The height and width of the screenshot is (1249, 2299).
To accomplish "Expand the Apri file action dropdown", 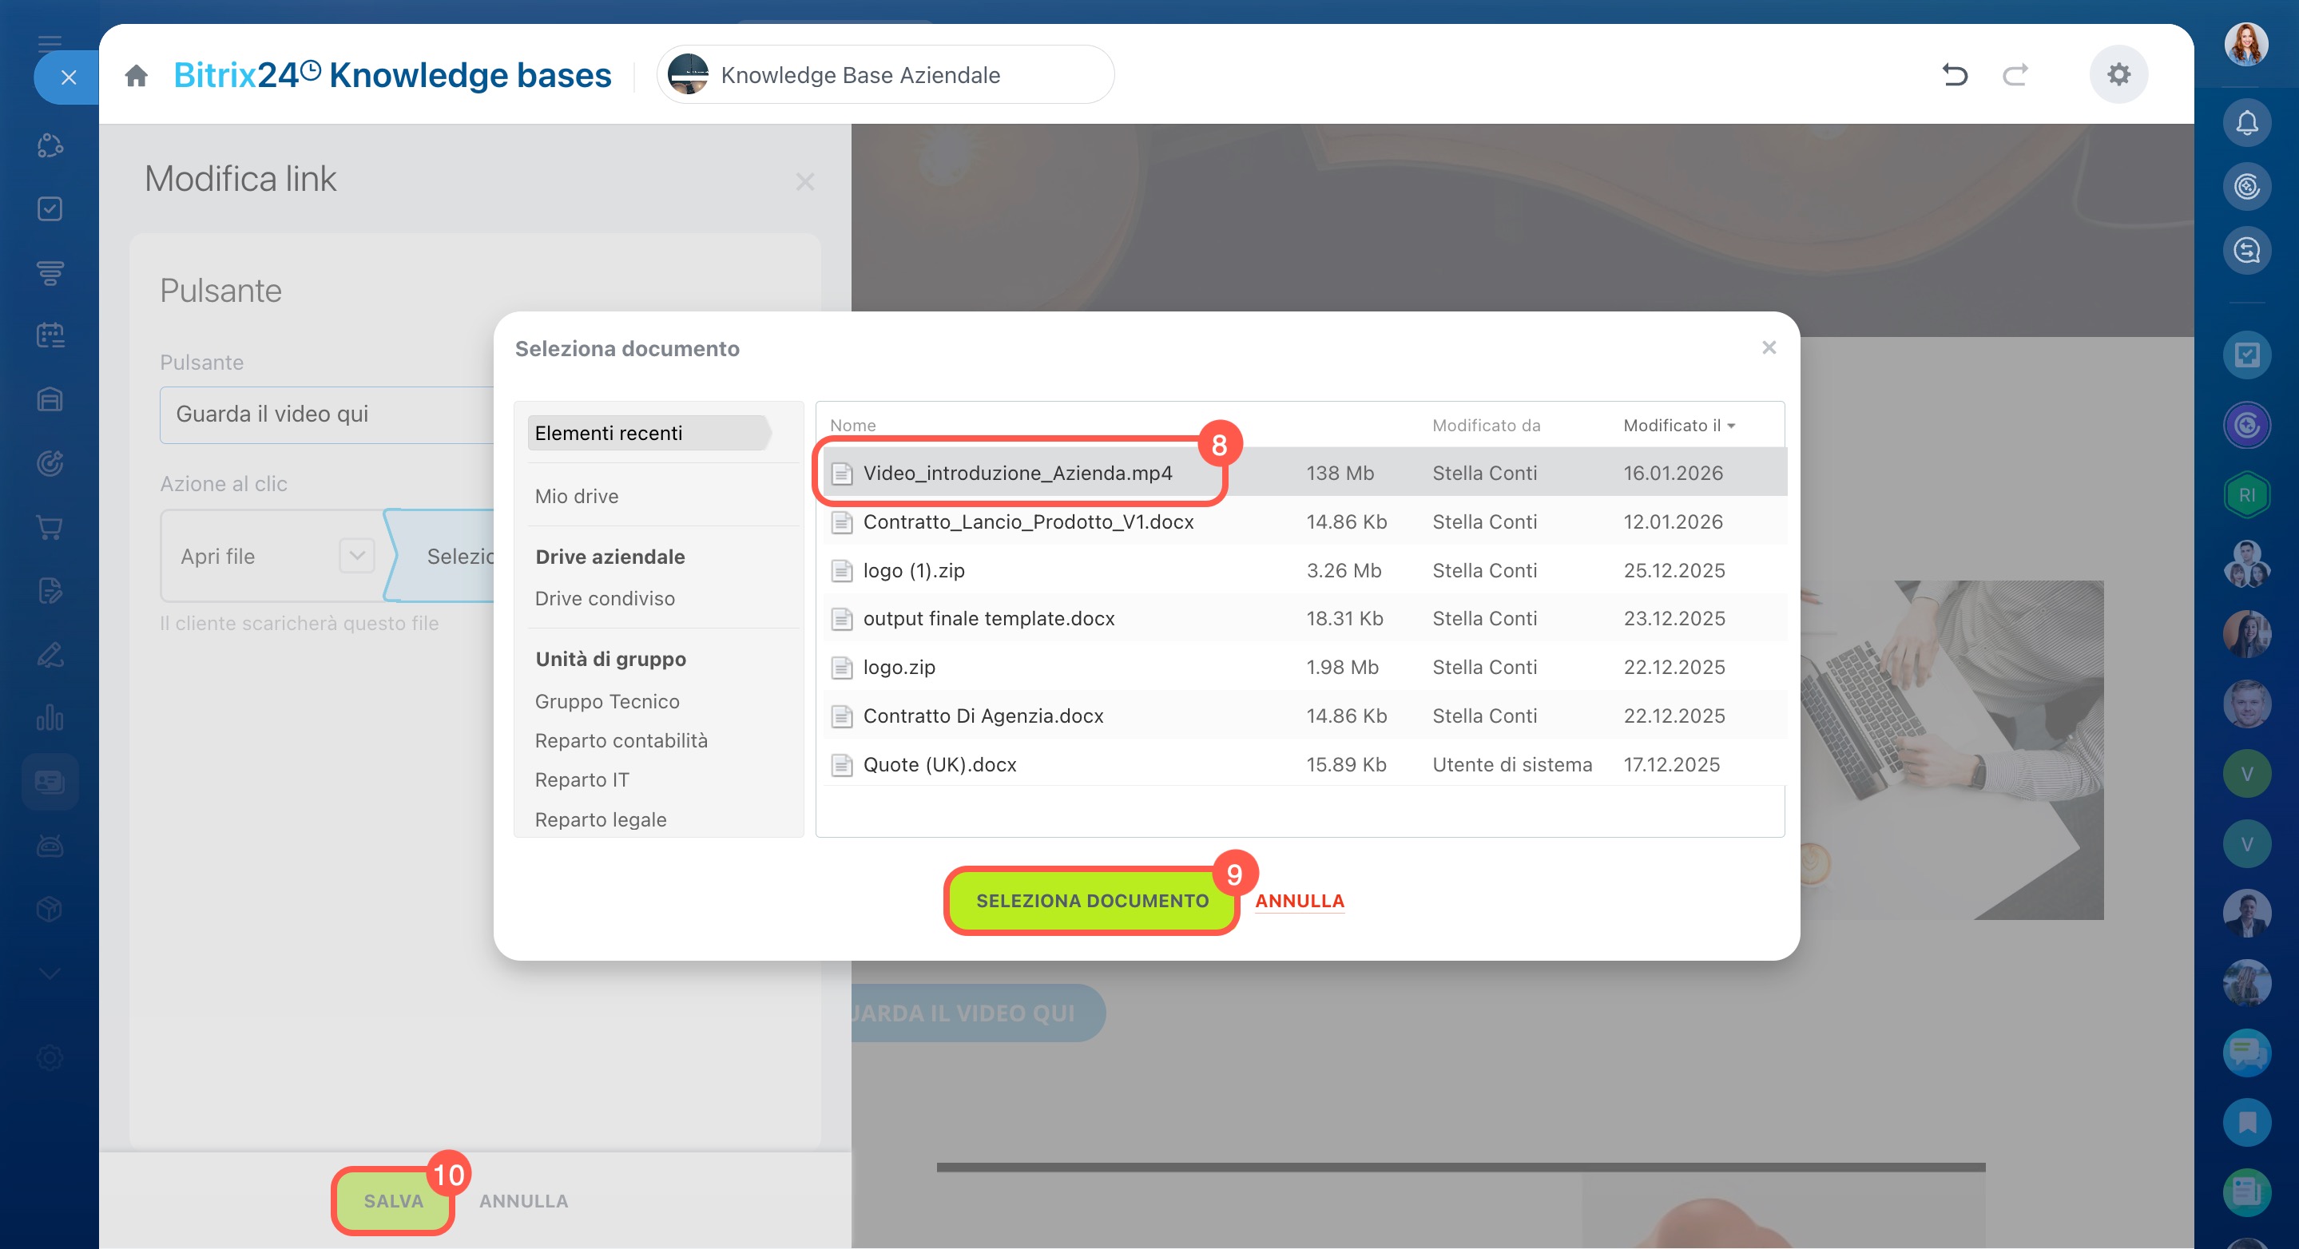I will (357, 556).
